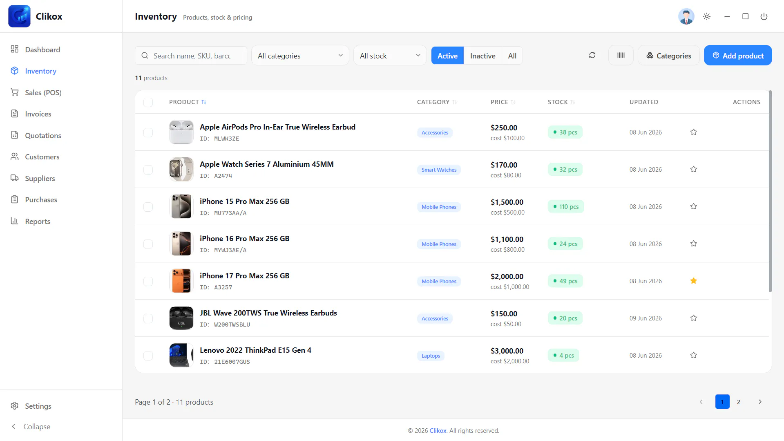Open the iPhone 17 Pro Max thumbnail
The width and height of the screenshot is (784, 441).
(x=181, y=281)
